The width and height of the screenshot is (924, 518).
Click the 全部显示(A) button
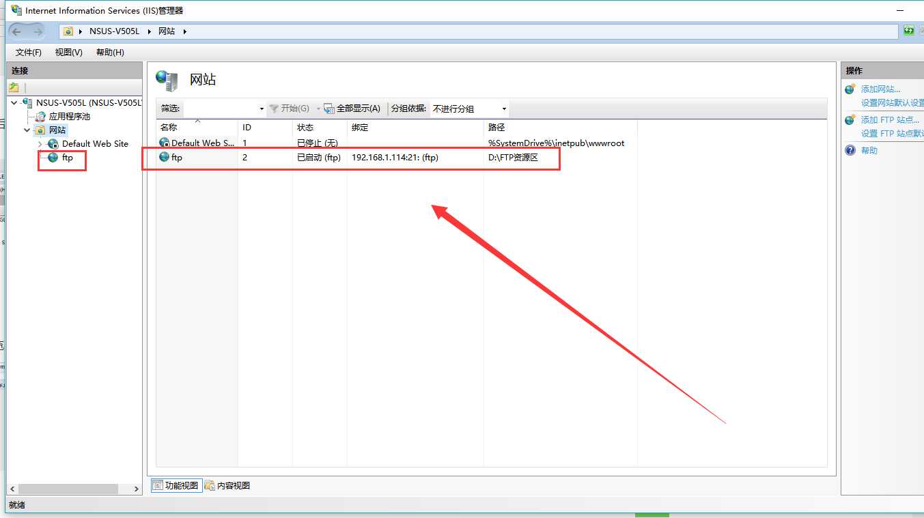[352, 109]
